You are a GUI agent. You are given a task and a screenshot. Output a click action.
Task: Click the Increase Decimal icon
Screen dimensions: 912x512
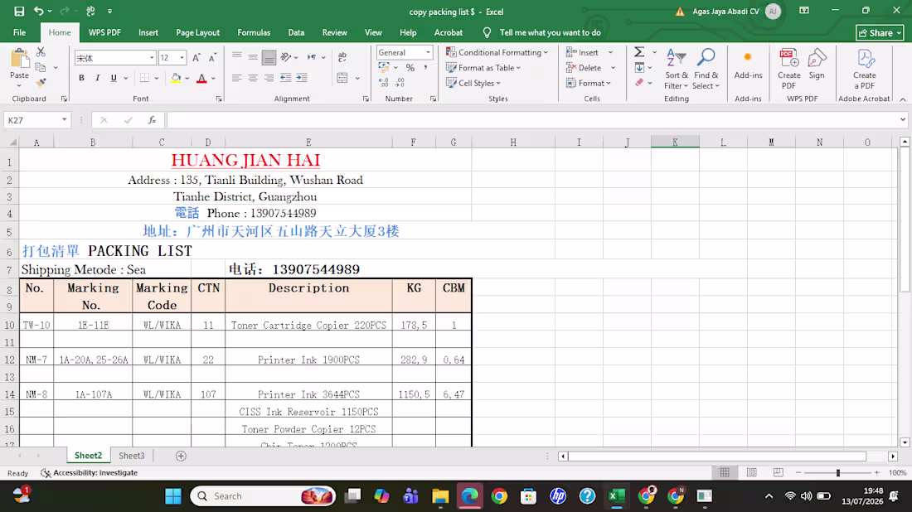pyautogui.click(x=384, y=83)
